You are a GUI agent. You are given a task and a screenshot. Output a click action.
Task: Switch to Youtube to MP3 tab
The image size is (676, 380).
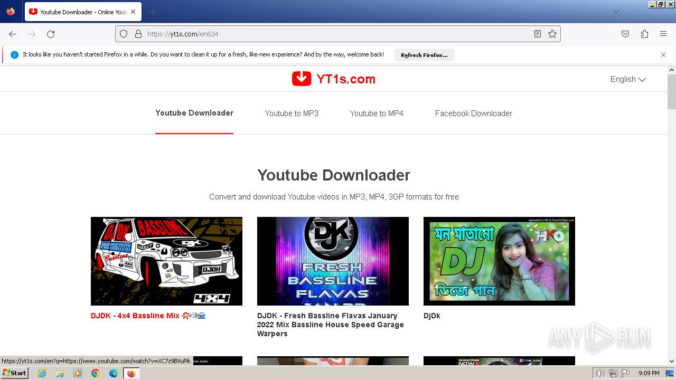coord(292,113)
